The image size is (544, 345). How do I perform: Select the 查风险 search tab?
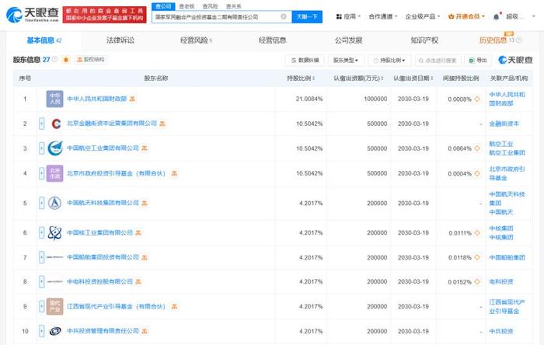tap(210, 6)
